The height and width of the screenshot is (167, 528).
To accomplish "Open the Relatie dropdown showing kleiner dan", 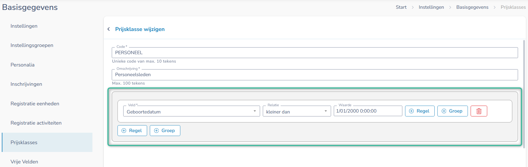I will (297, 111).
